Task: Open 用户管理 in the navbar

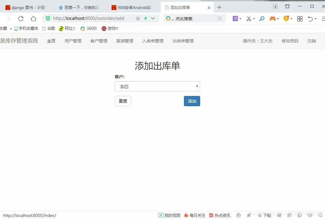Action: pos(73,41)
